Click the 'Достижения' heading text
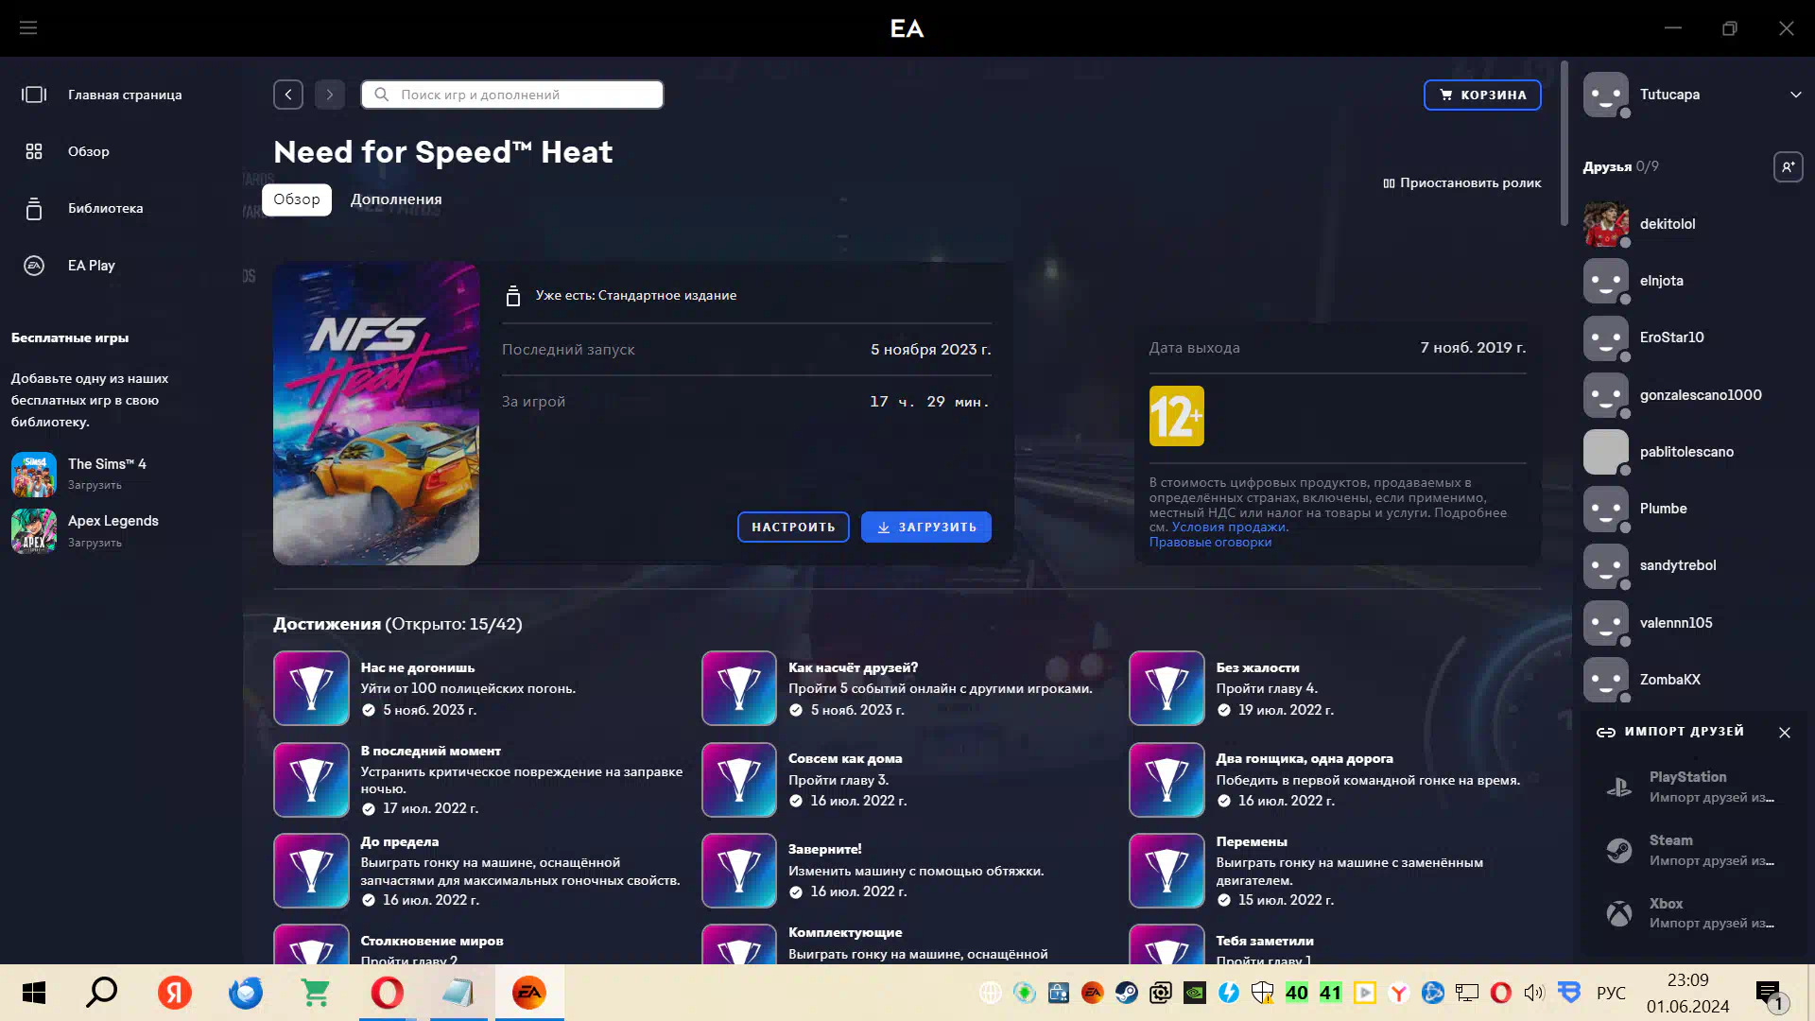Screen dimensions: 1815x1021 [x=326, y=624]
